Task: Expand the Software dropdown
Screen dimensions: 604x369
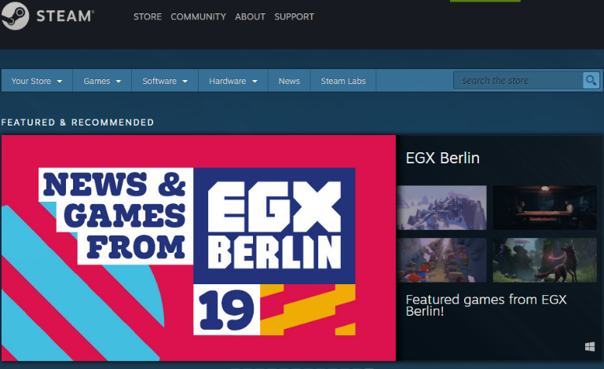Action: [165, 81]
